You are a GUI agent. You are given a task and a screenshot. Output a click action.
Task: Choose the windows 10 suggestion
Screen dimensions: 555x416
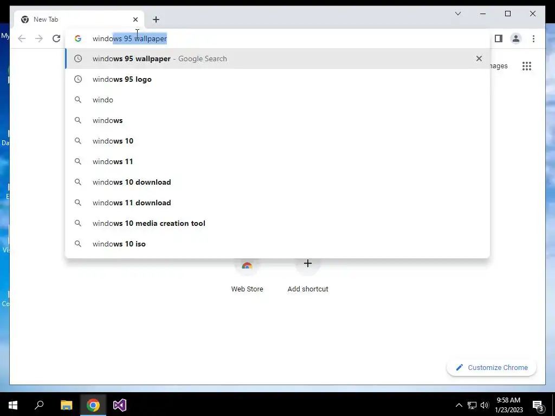[x=278, y=141]
